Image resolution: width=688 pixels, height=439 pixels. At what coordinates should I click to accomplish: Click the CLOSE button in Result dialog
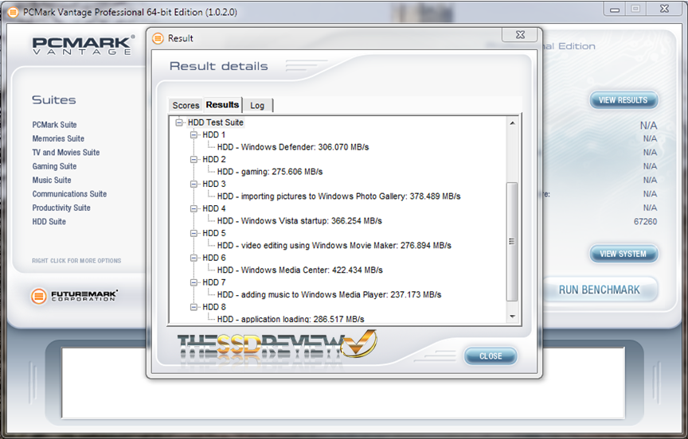click(491, 356)
